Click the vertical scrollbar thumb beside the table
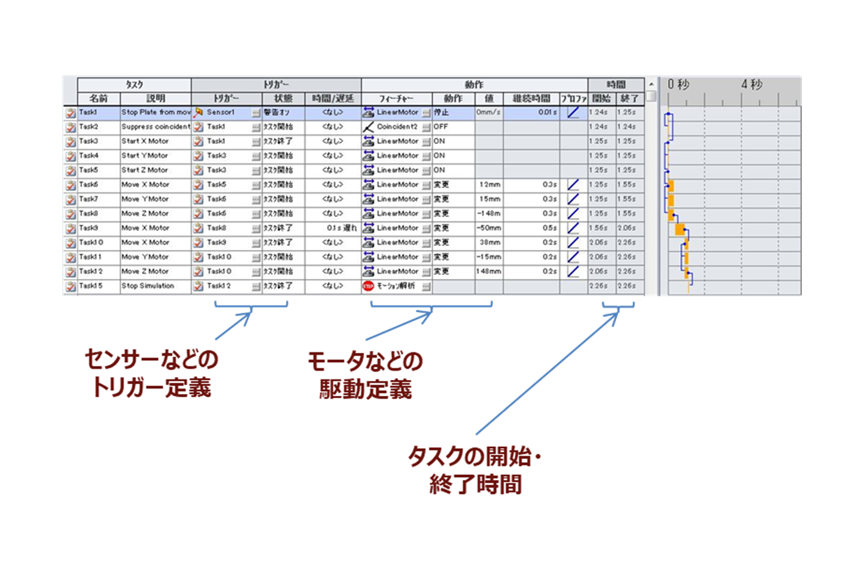The width and height of the screenshot is (864, 576). [651, 97]
